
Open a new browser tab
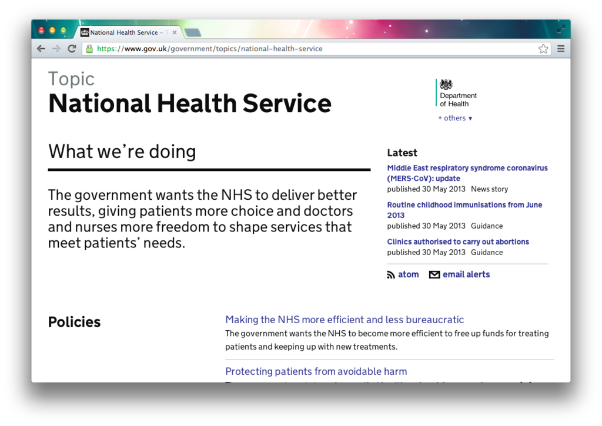point(193,33)
